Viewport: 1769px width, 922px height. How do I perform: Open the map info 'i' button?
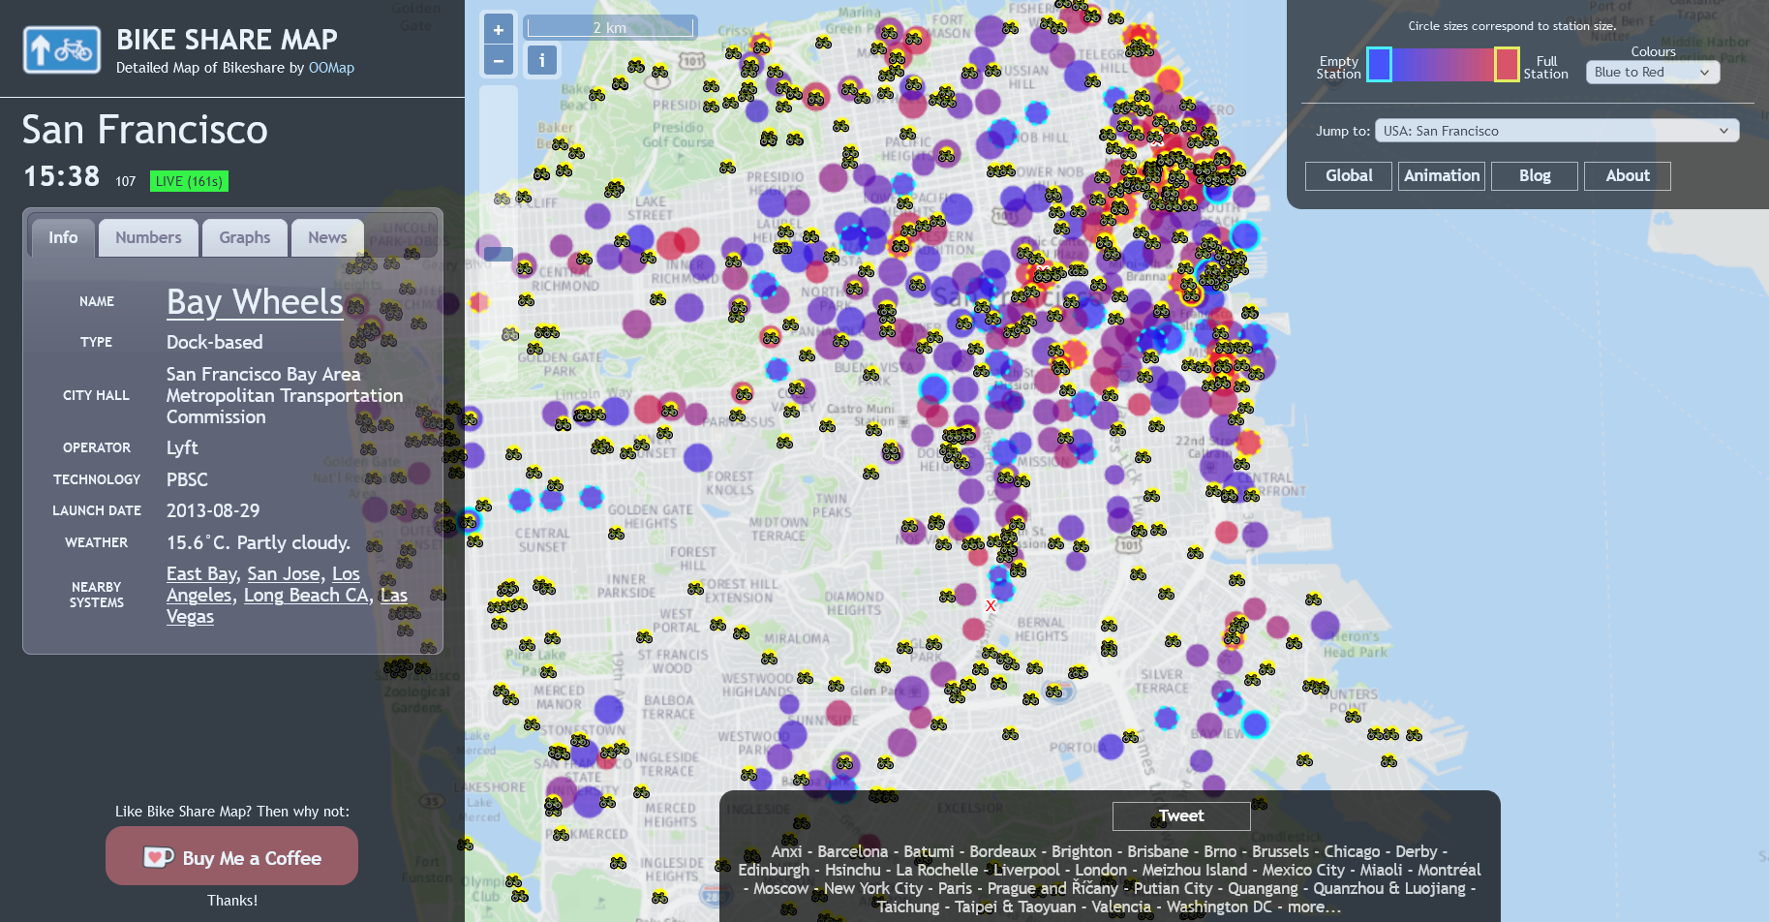pos(541,60)
